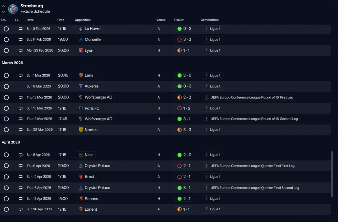The image size is (338, 222).
Task: Click the Ligue 1 trophy icon for Nice match
Action: point(206,155)
